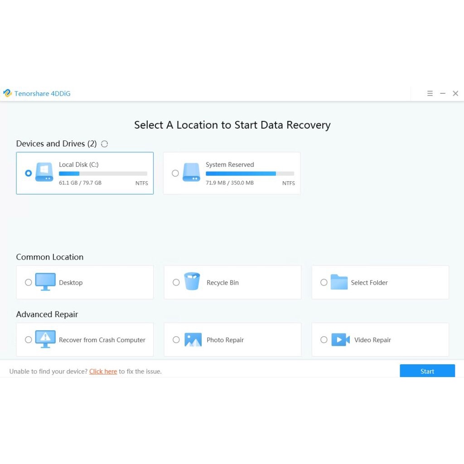Select the Local Disk (C:) radio button

pos(29,173)
